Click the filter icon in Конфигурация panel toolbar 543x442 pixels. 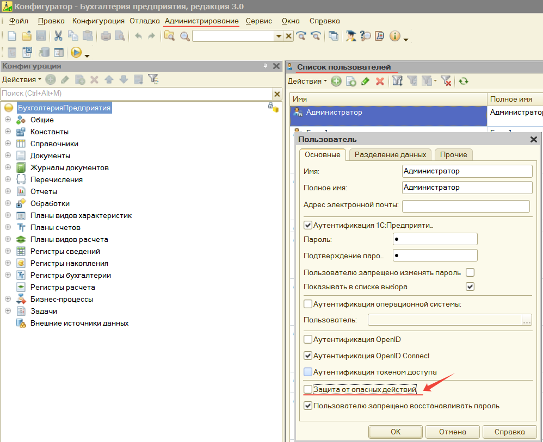[x=153, y=79]
